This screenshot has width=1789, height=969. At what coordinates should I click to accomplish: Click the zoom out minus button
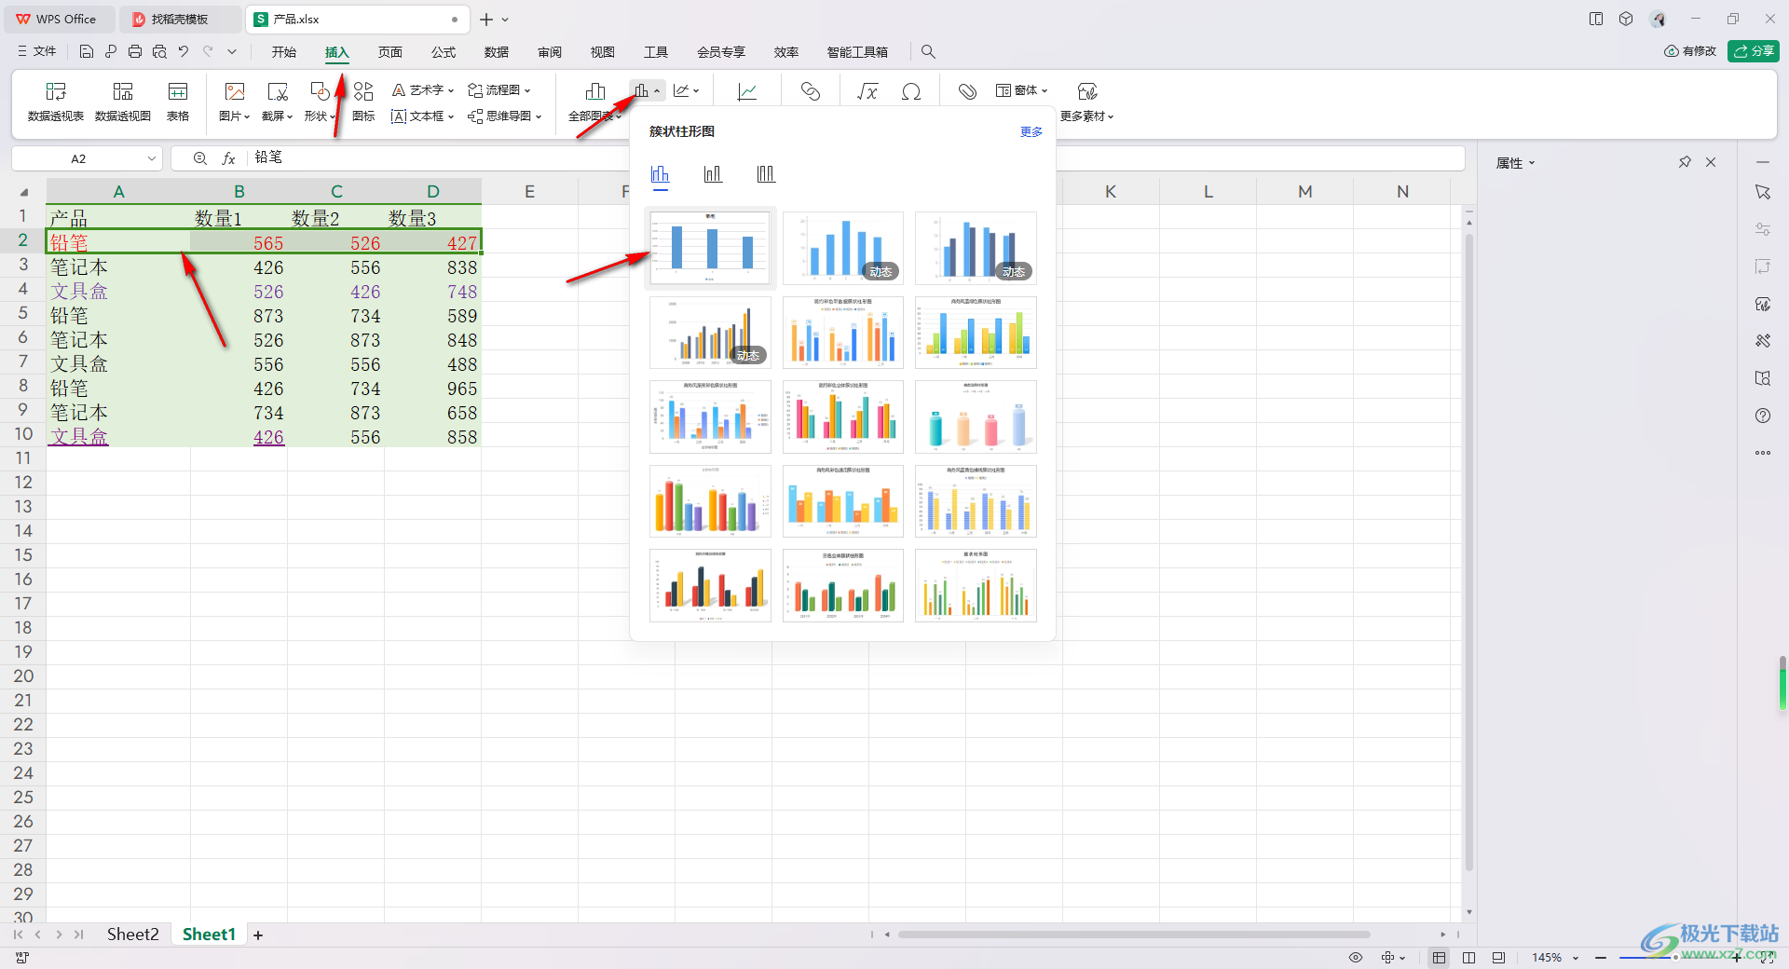coord(1600,958)
